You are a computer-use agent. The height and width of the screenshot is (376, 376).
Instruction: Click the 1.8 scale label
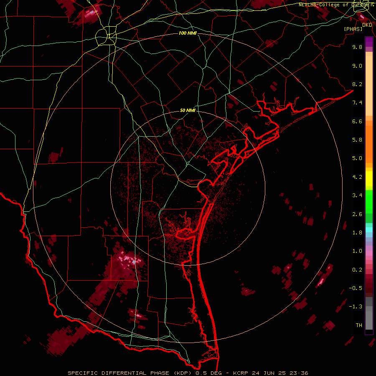coord(357,233)
